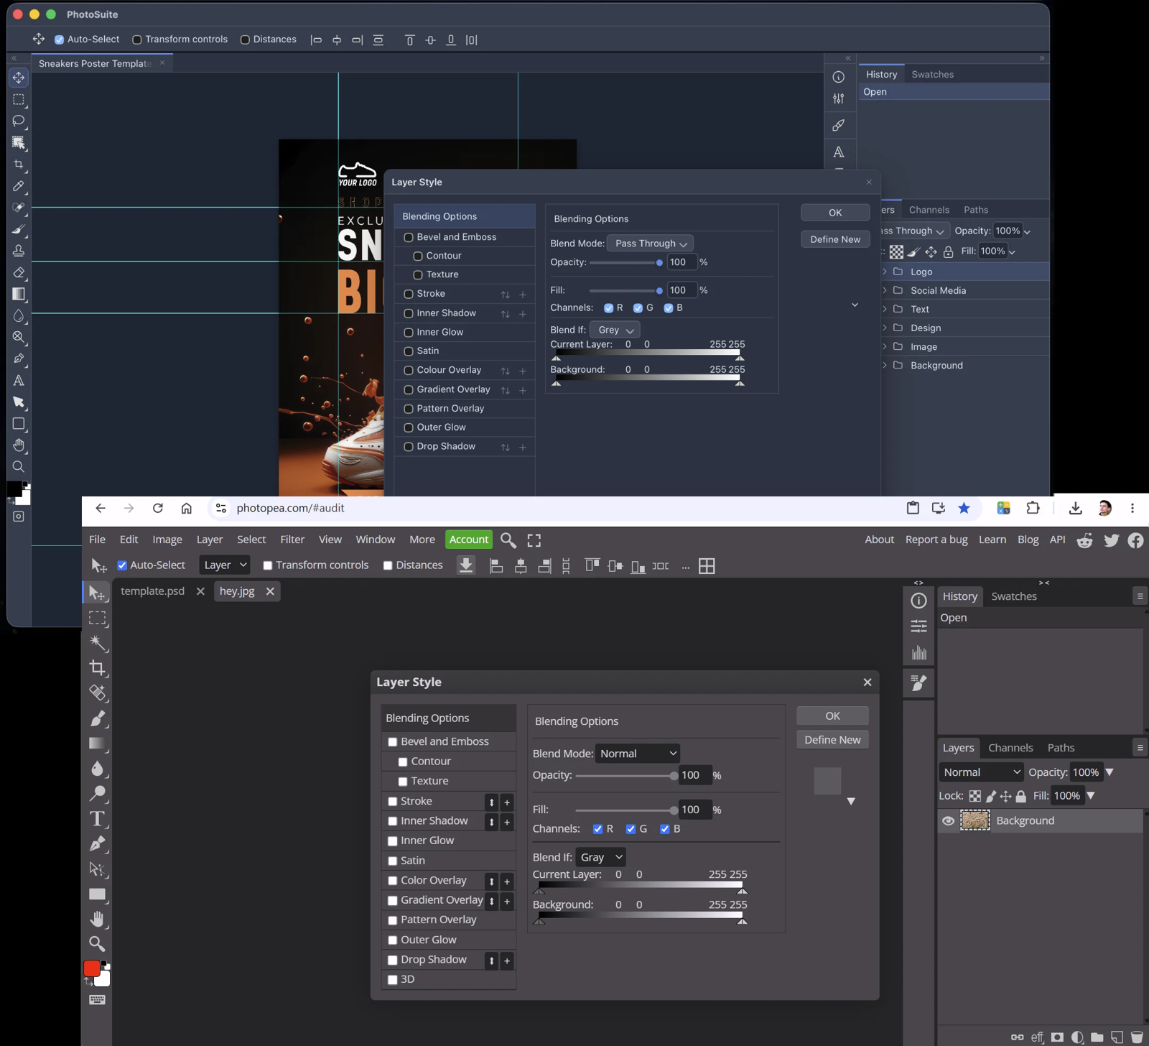
Task: Click the Opacity slider in Photopea Layer Style
Action: (625, 775)
